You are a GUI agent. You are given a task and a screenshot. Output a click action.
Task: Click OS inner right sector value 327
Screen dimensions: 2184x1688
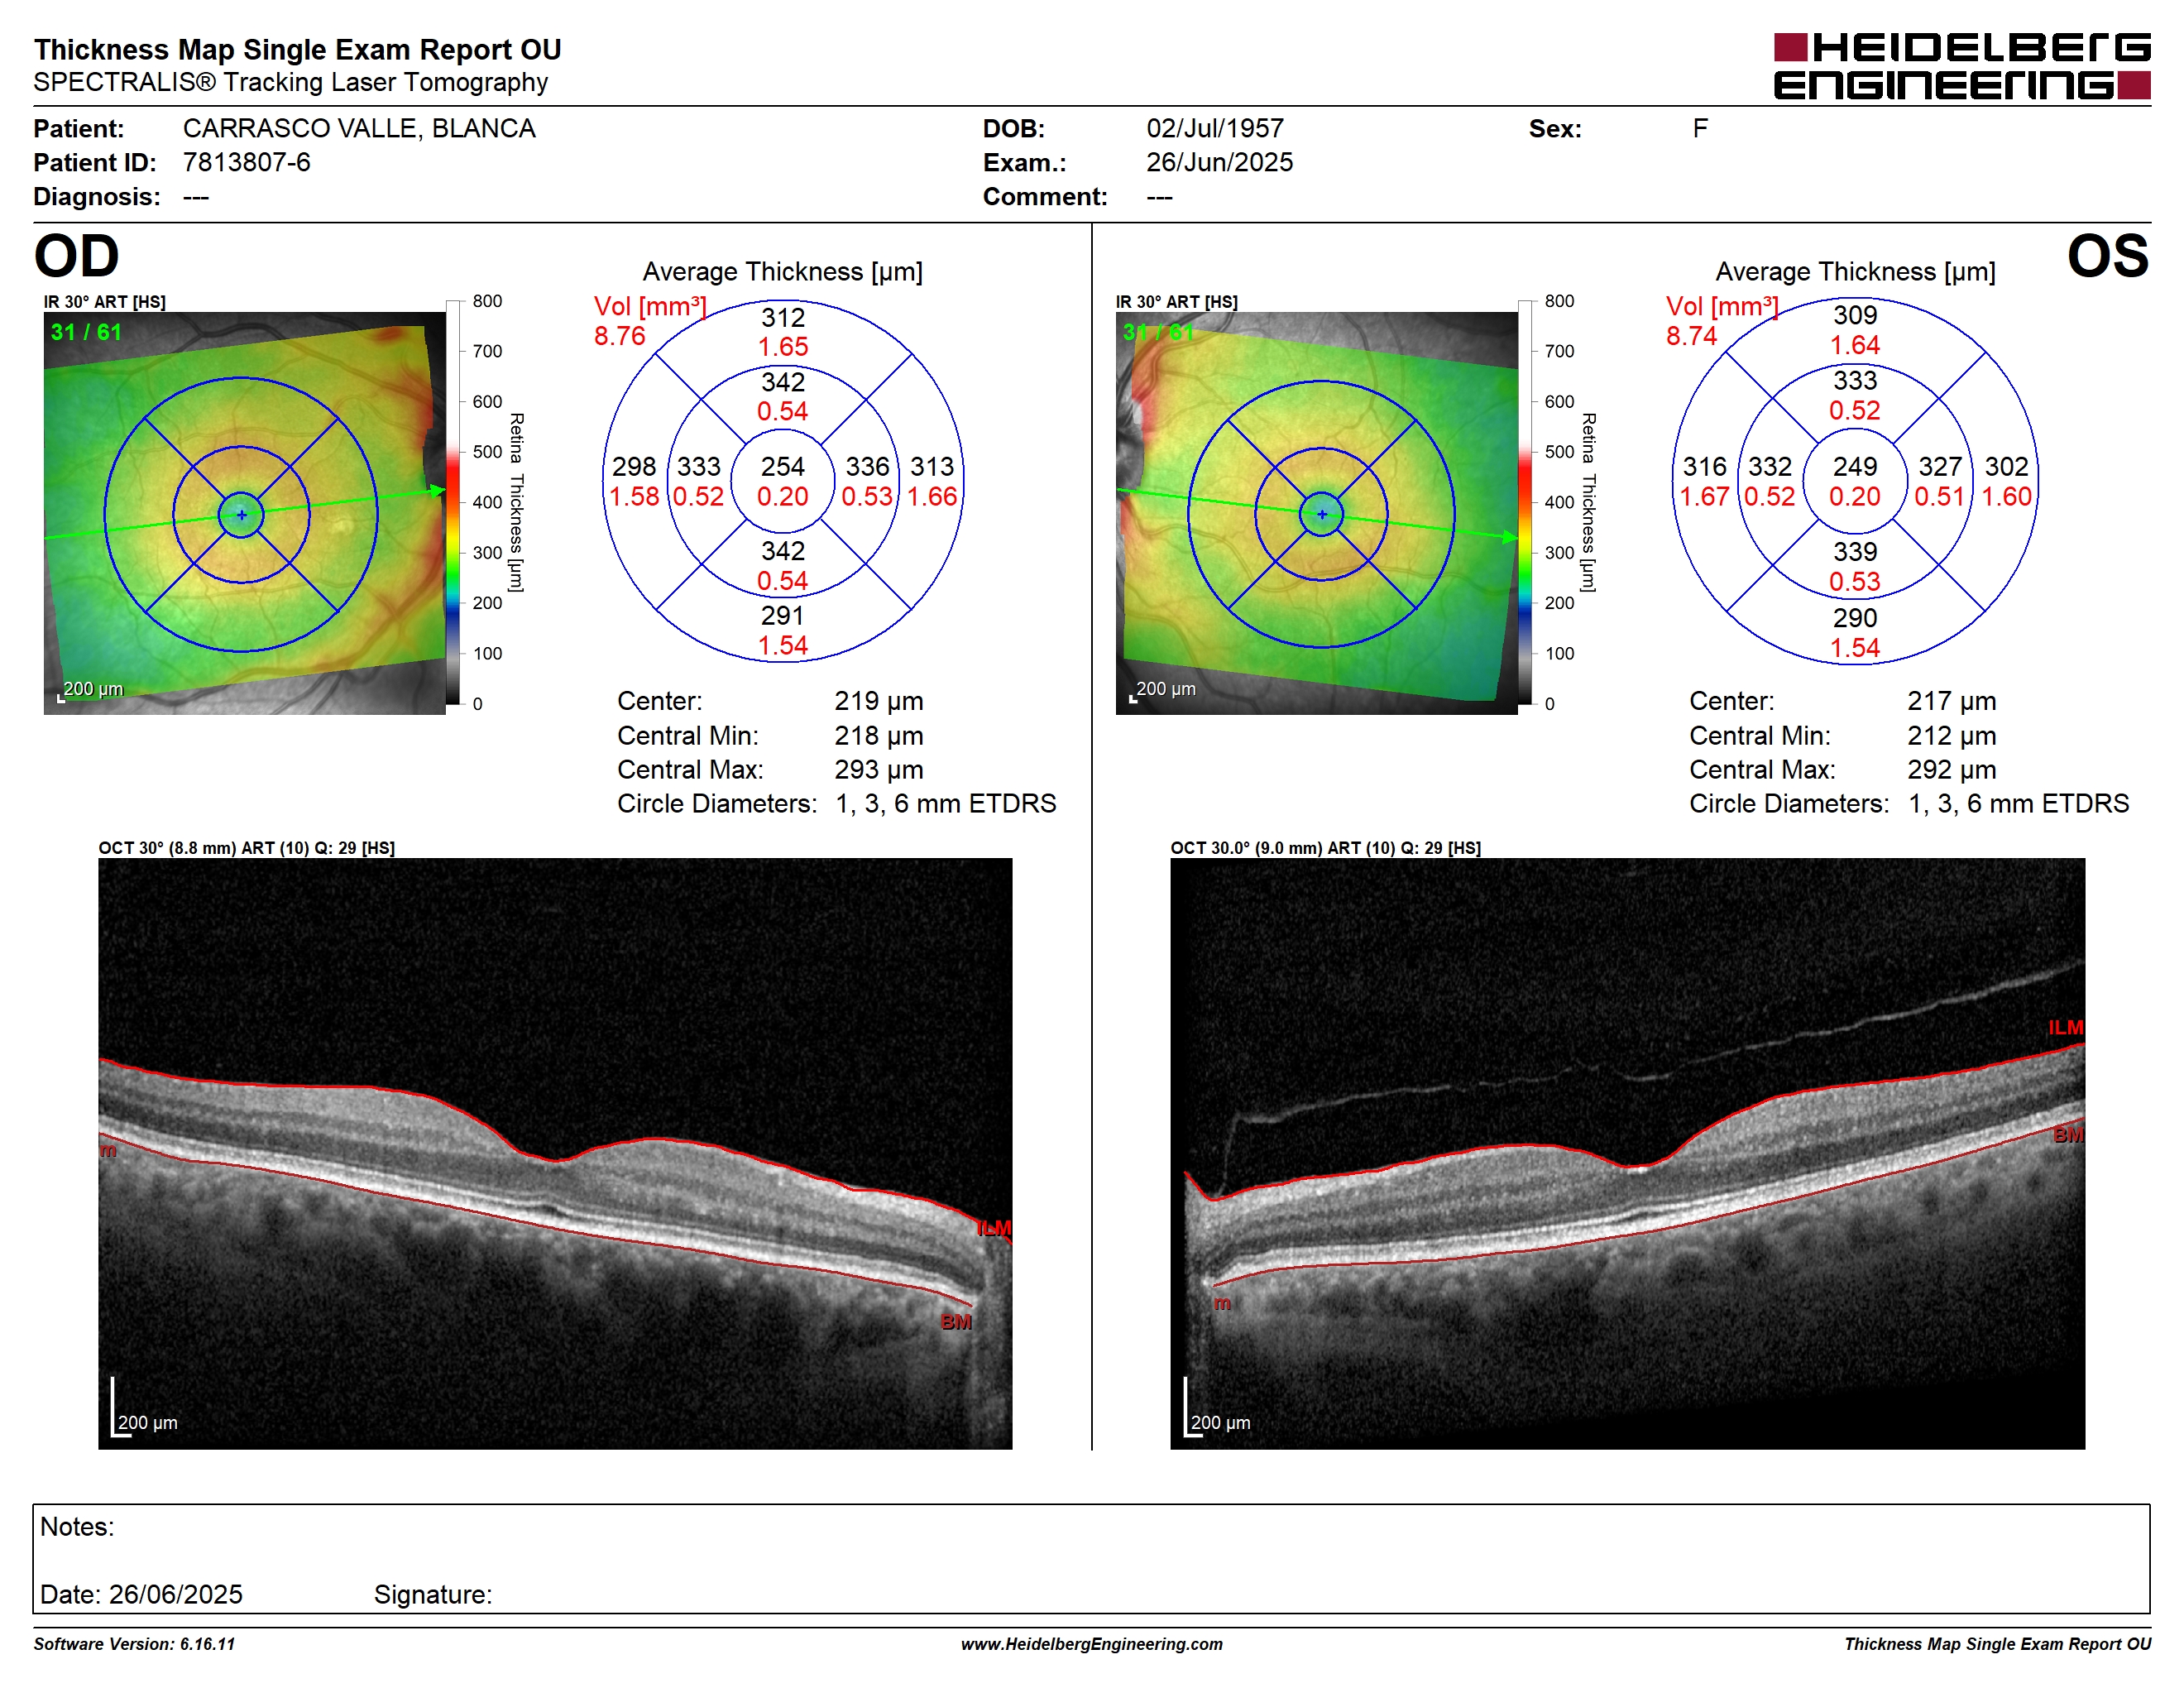(x=1940, y=466)
